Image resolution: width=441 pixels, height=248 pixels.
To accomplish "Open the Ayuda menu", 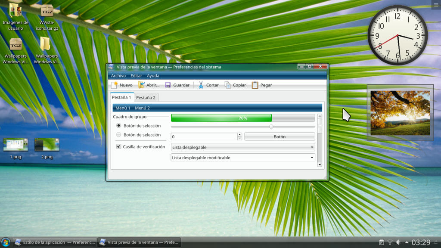I will [153, 76].
